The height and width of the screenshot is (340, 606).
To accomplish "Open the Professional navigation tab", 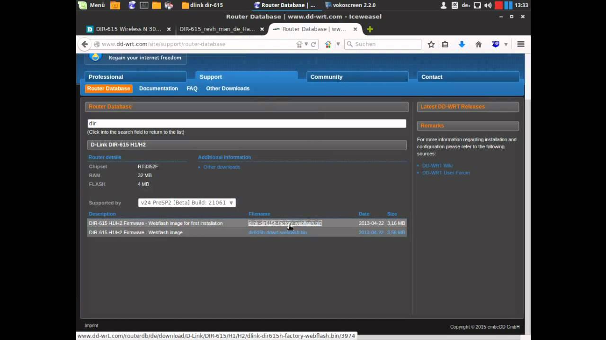I will coord(135,77).
